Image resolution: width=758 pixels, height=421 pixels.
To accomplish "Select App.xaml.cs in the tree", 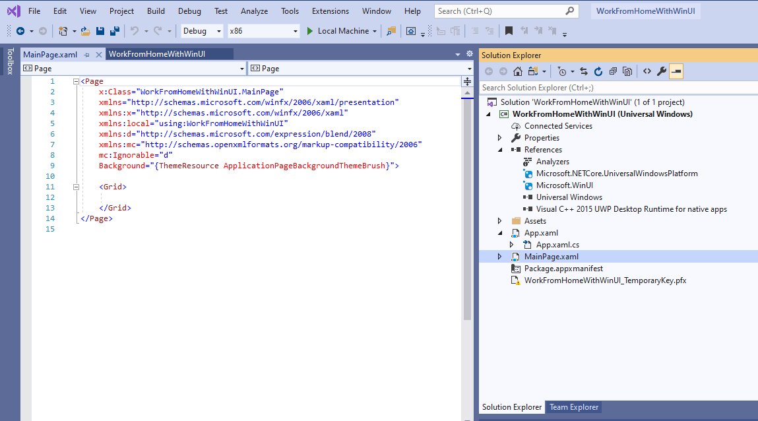I will click(557, 245).
